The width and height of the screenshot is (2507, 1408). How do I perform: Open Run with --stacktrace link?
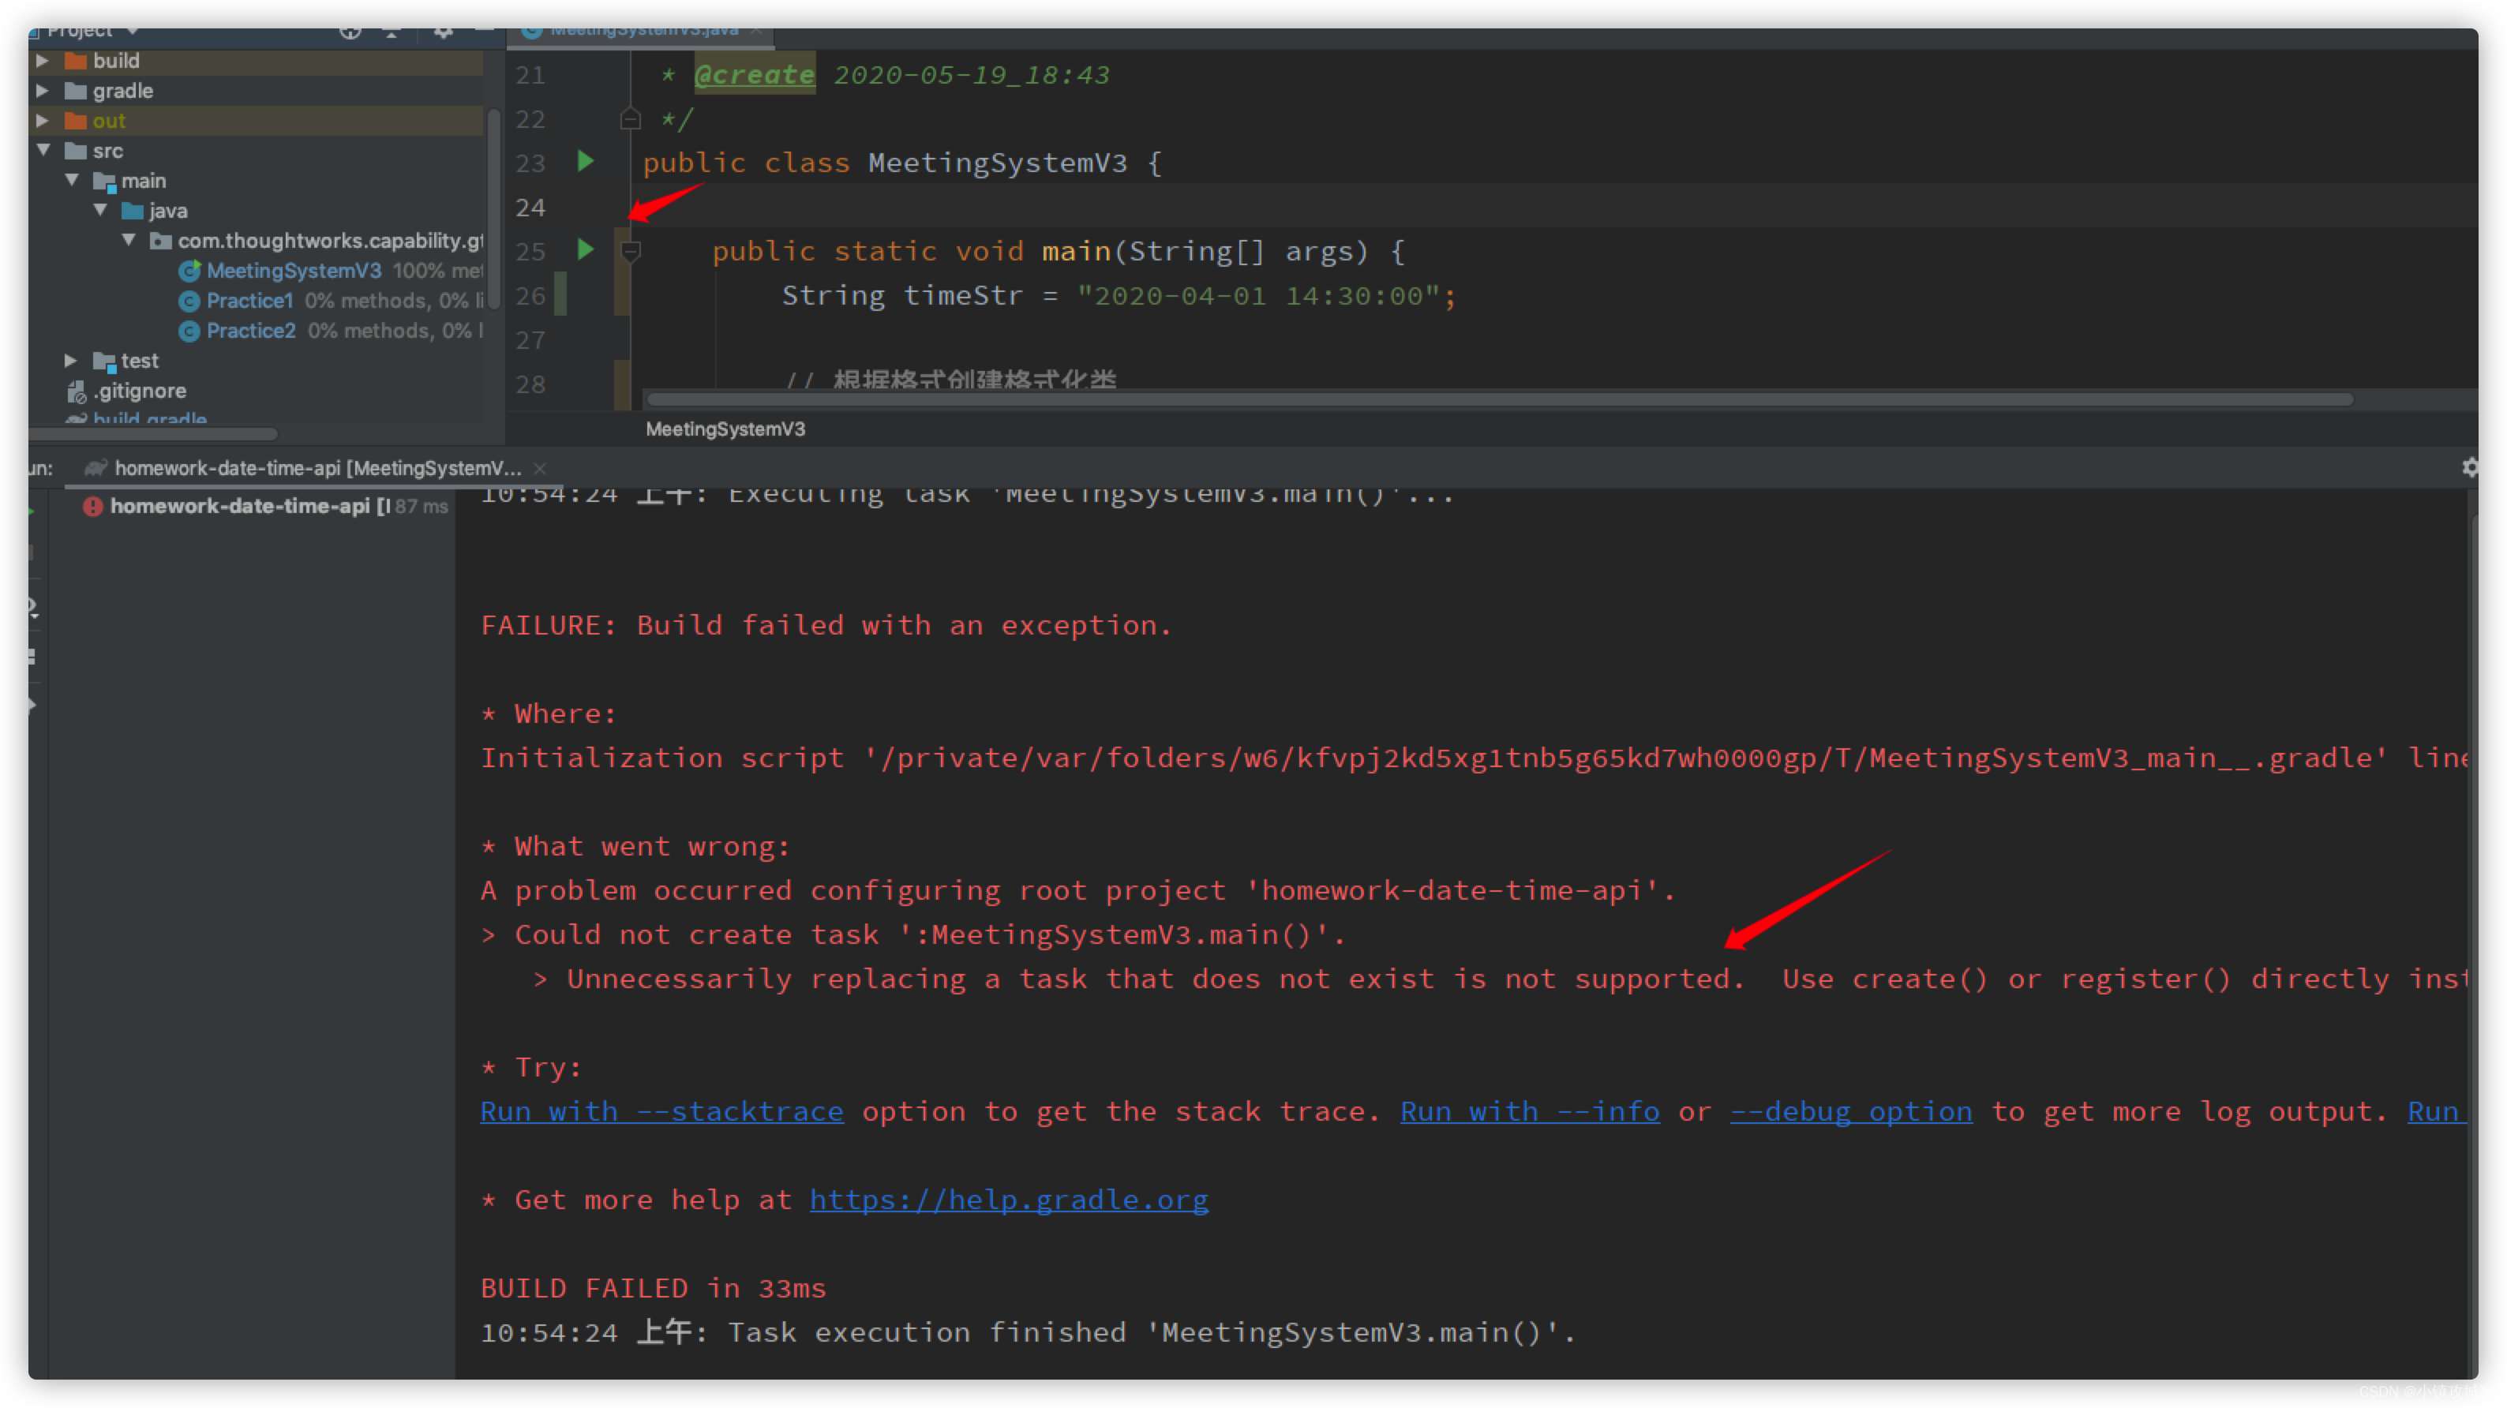click(x=661, y=1111)
